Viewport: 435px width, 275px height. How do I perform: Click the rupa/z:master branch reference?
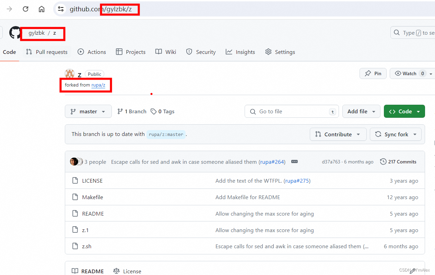[x=166, y=134]
